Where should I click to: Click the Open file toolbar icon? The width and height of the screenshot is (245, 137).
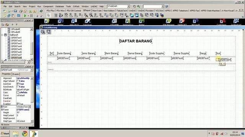point(9,11)
